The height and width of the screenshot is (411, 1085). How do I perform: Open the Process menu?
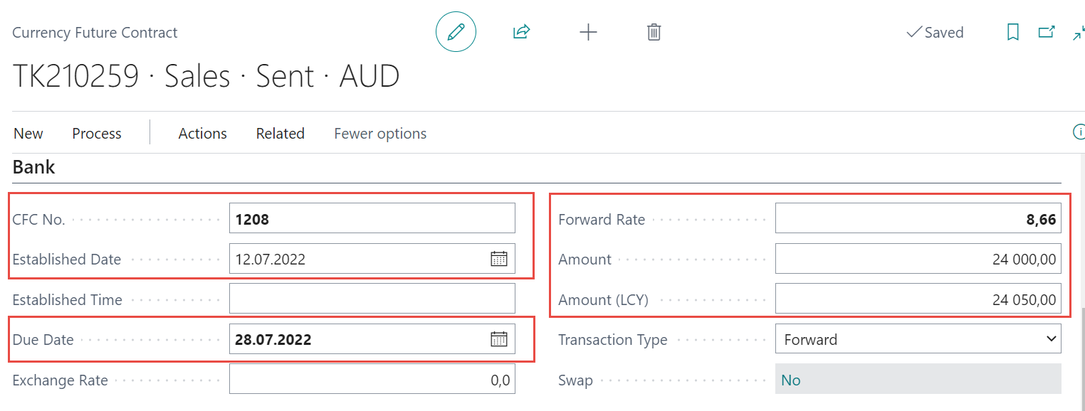97,134
